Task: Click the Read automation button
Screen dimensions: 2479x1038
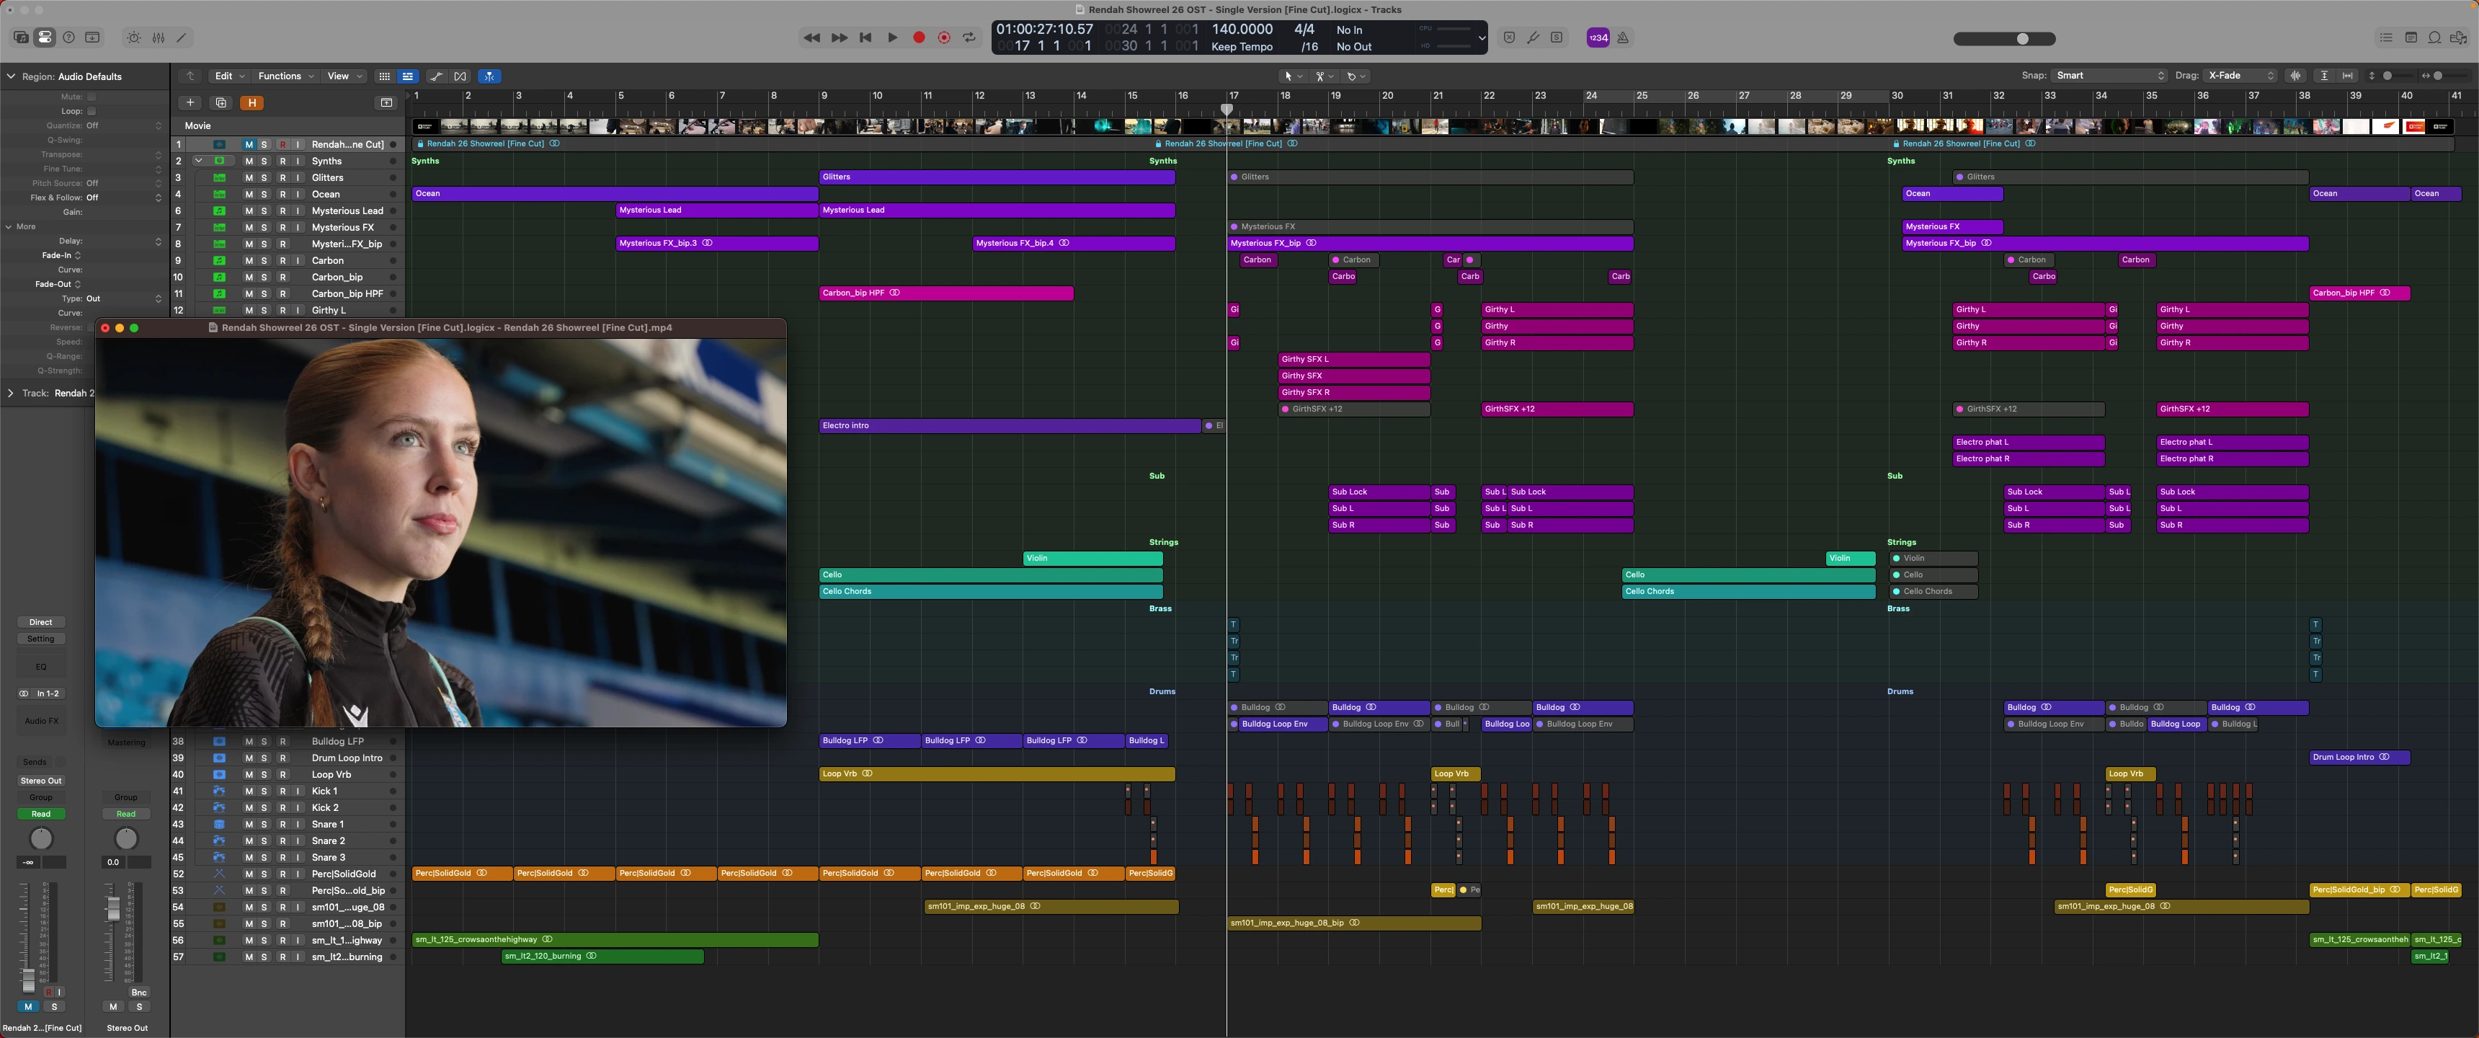Action: coord(40,814)
